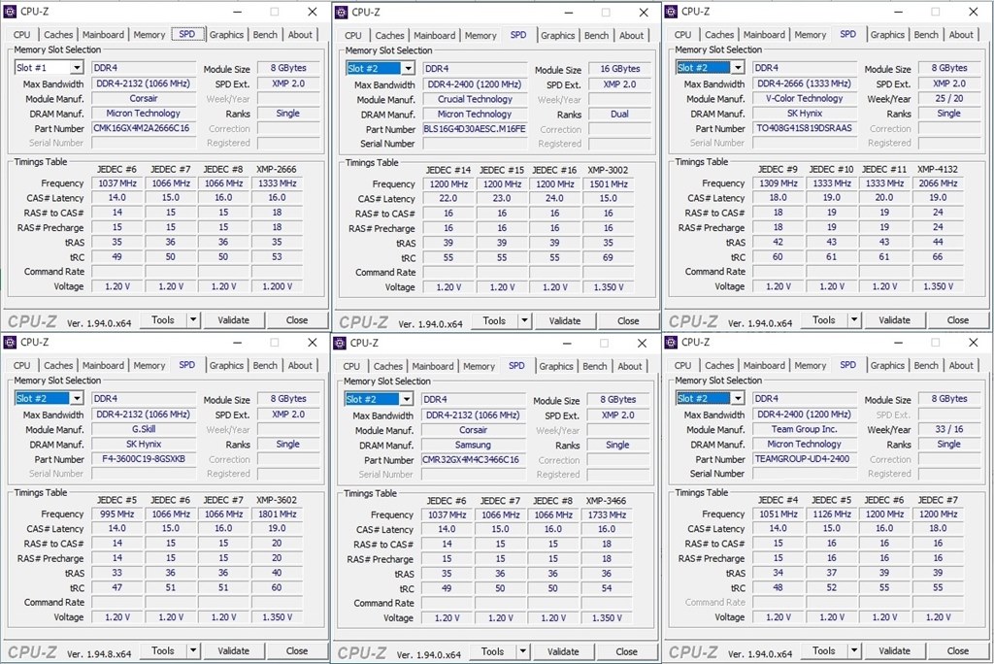Open the Caches tab in the G.Skill window
994x664 pixels.
[58, 365]
